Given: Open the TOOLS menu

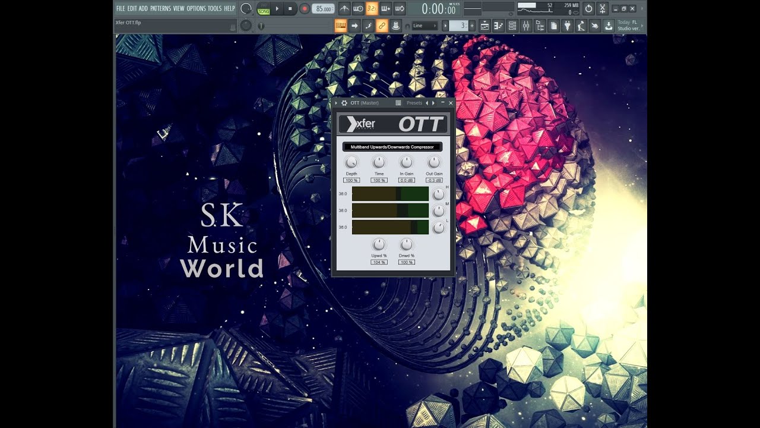Looking at the screenshot, I should 214,8.
